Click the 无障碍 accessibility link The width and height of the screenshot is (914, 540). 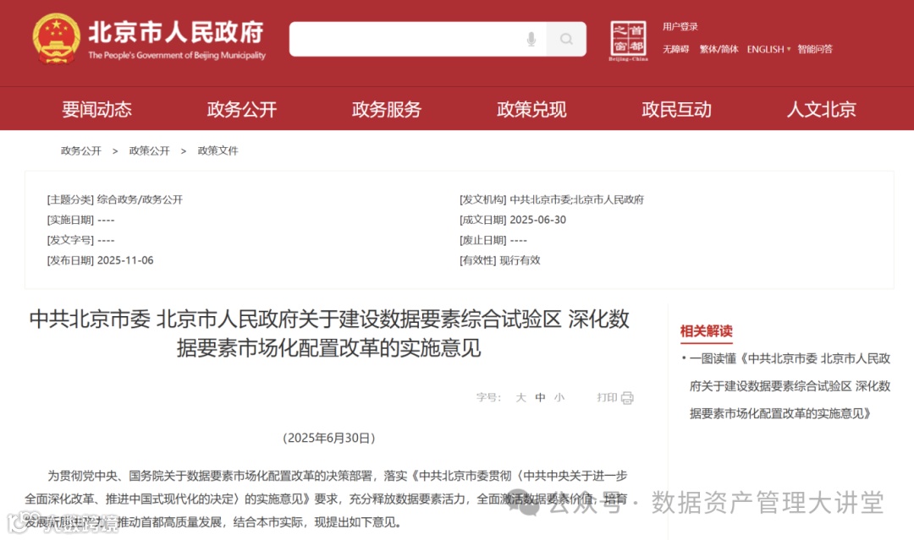(675, 50)
